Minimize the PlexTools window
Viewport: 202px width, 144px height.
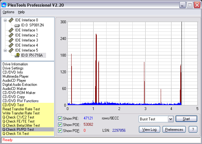(x=182, y=5)
